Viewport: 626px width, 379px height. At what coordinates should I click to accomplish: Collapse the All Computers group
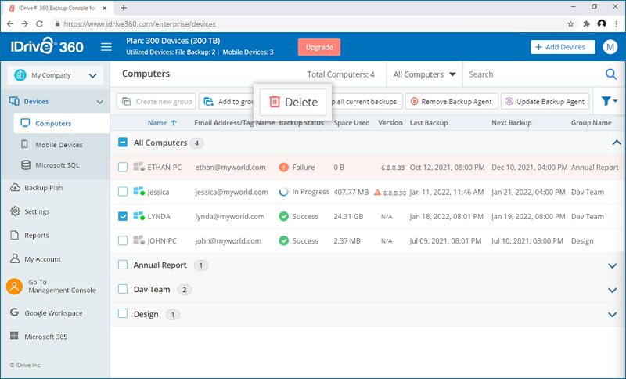[617, 143]
